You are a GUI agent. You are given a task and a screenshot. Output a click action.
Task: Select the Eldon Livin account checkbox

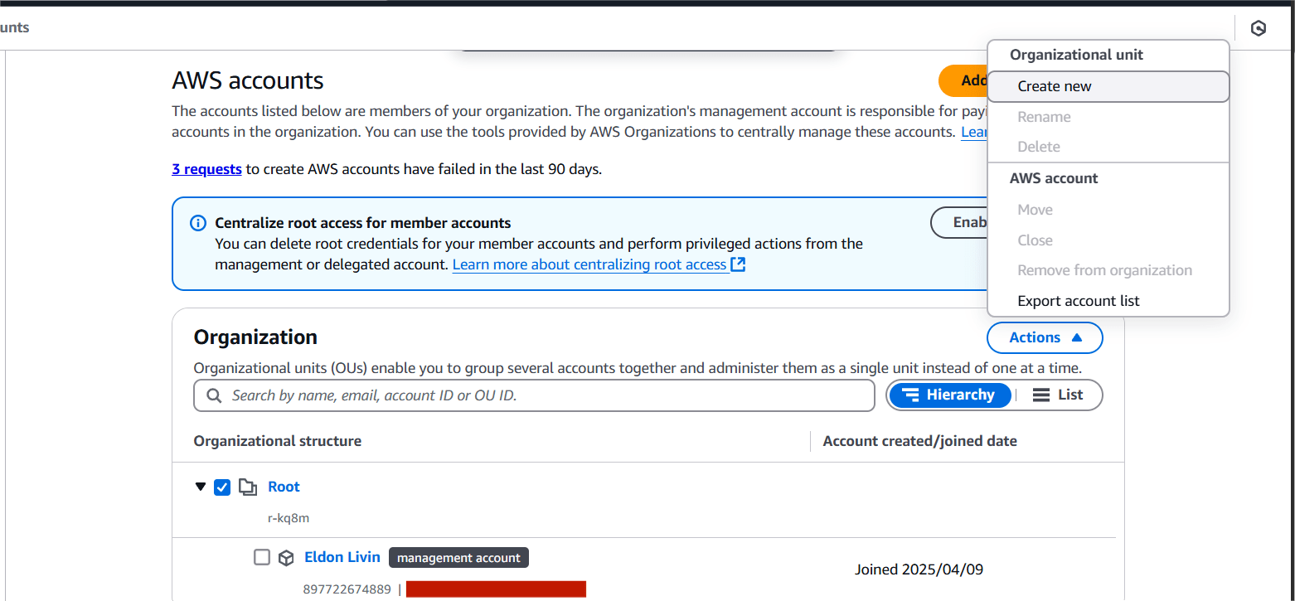262,557
